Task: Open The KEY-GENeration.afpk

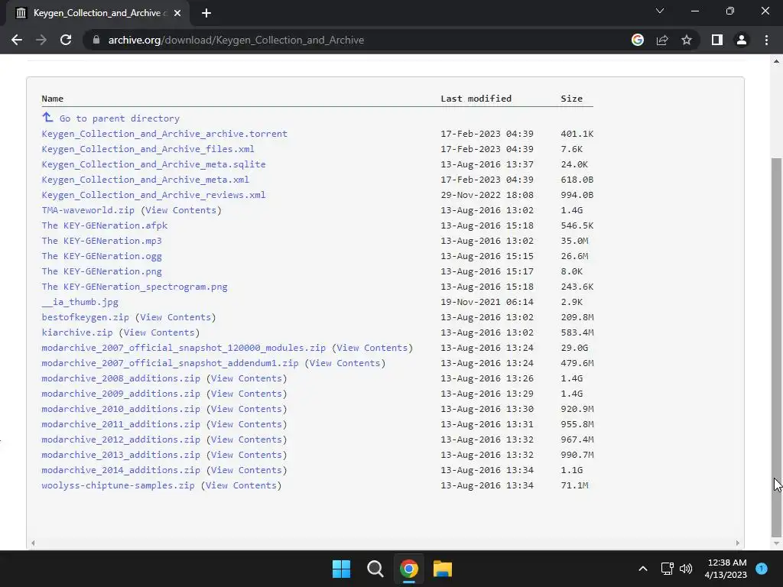Action: point(104,225)
